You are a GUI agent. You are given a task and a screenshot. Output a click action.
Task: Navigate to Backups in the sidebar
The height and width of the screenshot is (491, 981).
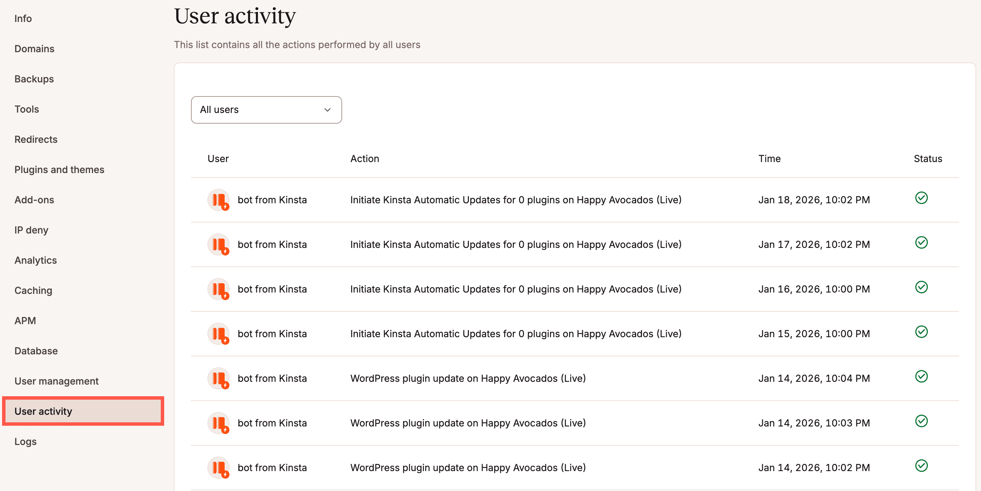[x=34, y=79]
